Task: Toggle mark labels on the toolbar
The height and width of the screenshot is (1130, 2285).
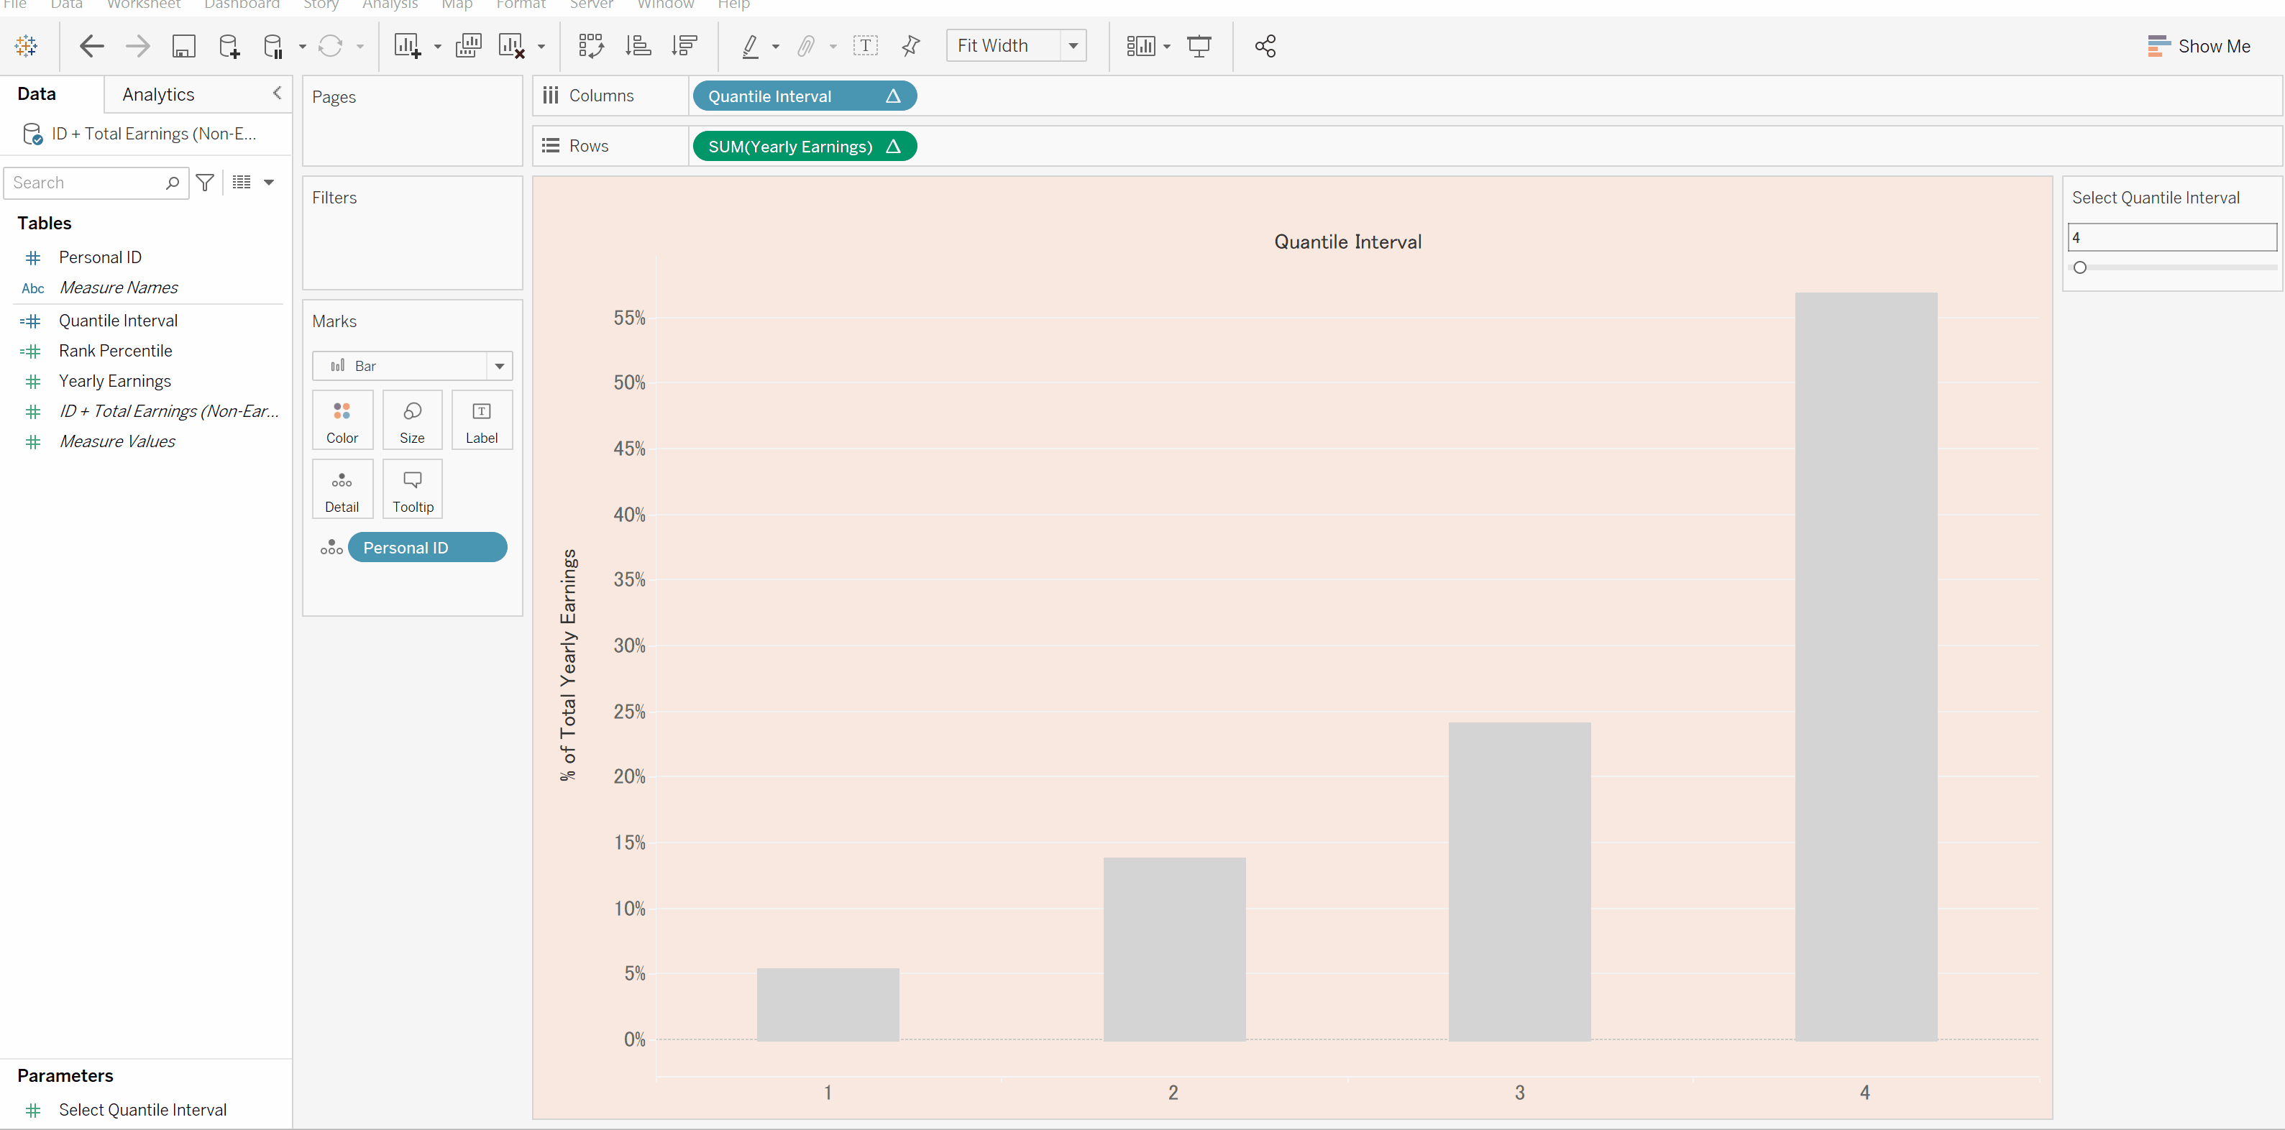Action: point(866,45)
